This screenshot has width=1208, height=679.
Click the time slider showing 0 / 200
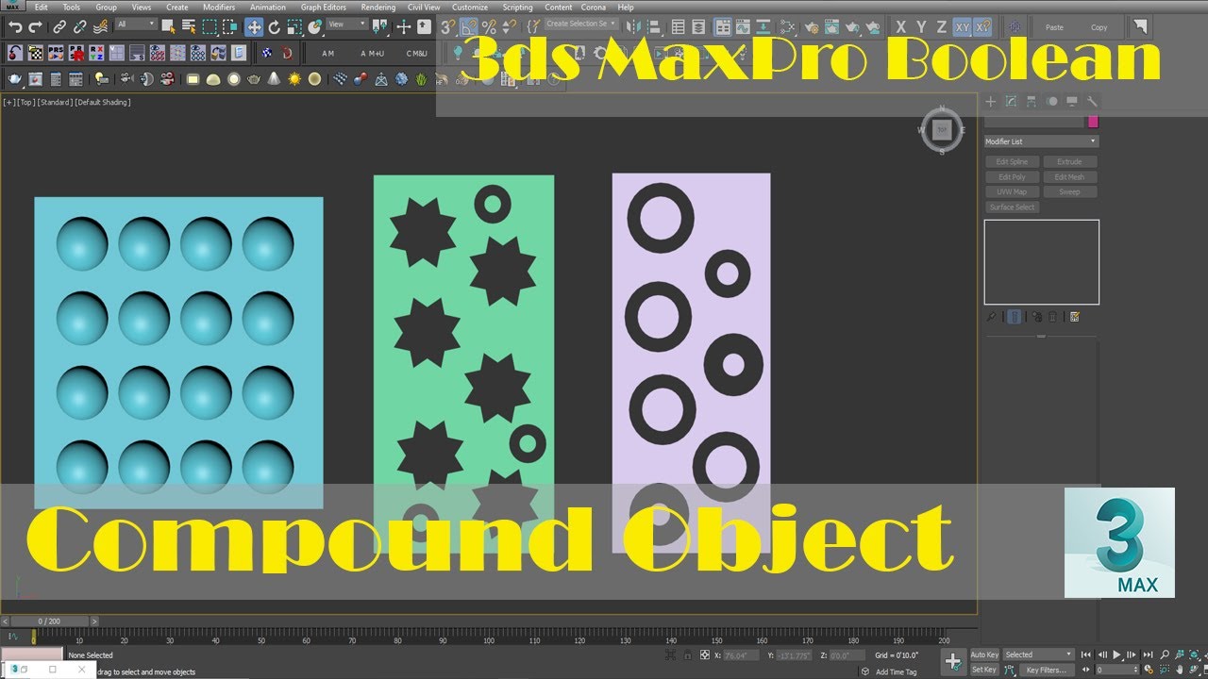(47, 621)
